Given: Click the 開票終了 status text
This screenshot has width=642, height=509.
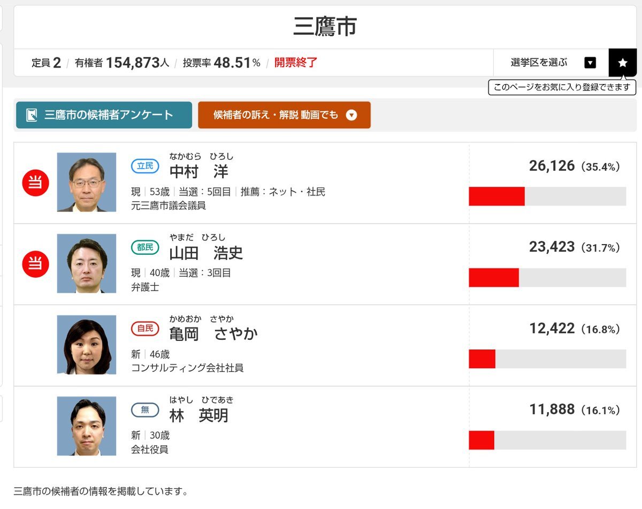Looking at the screenshot, I should [296, 63].
